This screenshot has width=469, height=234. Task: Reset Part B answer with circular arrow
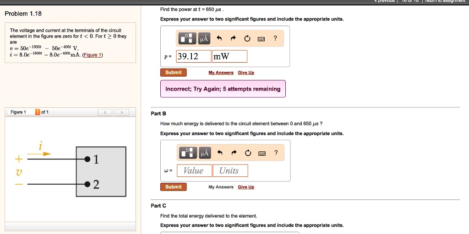[x=248, y=153]
